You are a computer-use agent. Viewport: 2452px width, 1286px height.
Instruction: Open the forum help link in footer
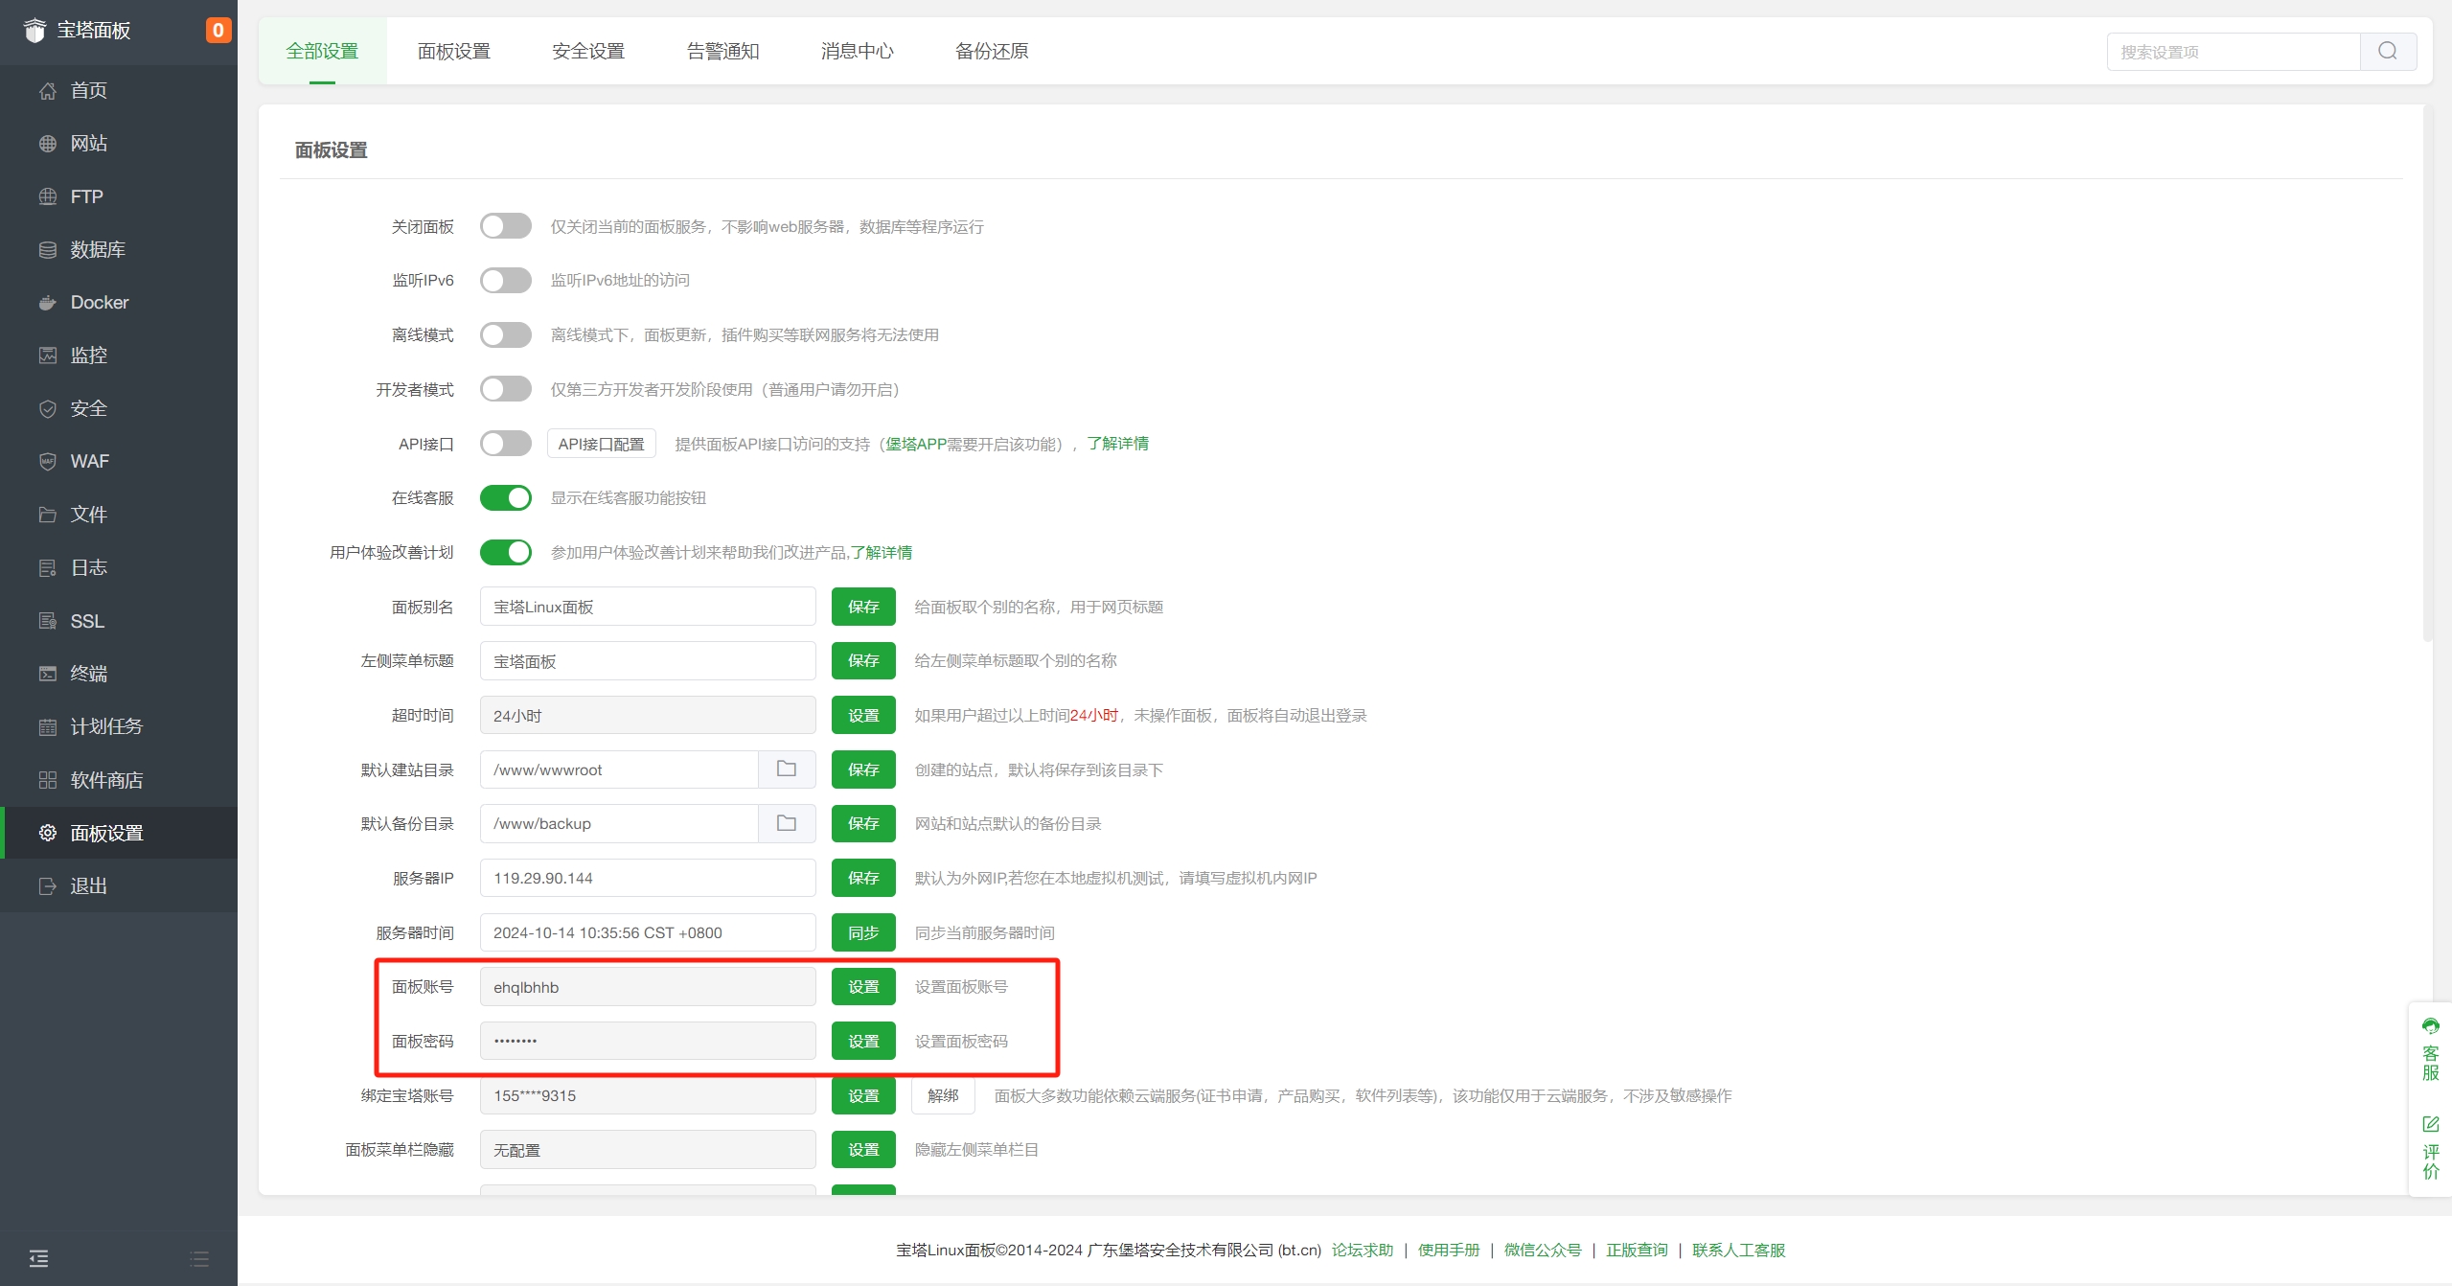pyautogui.click(x=1362, y=1250)
